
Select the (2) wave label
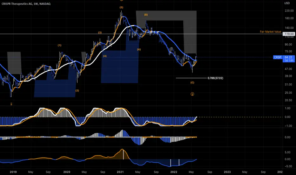(77, 91)
